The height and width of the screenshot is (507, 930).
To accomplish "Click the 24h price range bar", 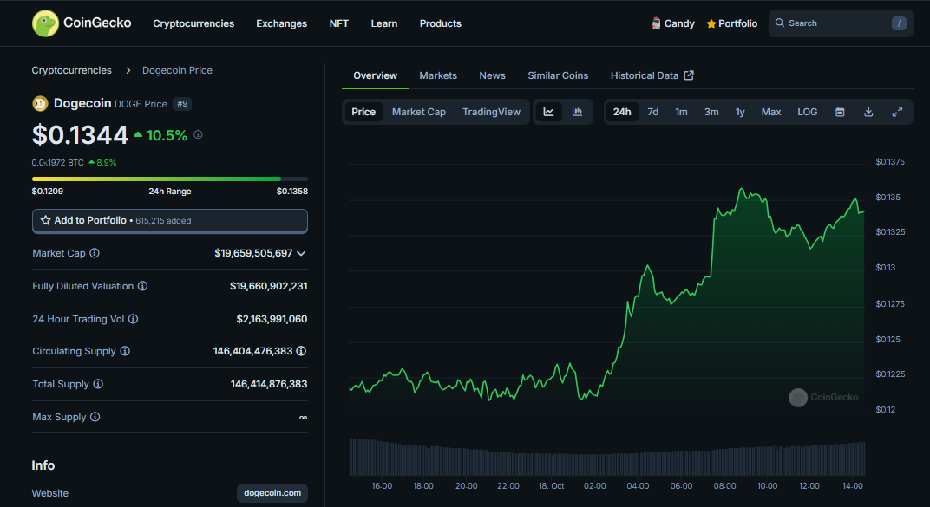I will pyautogui.click(x=170, y=179).
